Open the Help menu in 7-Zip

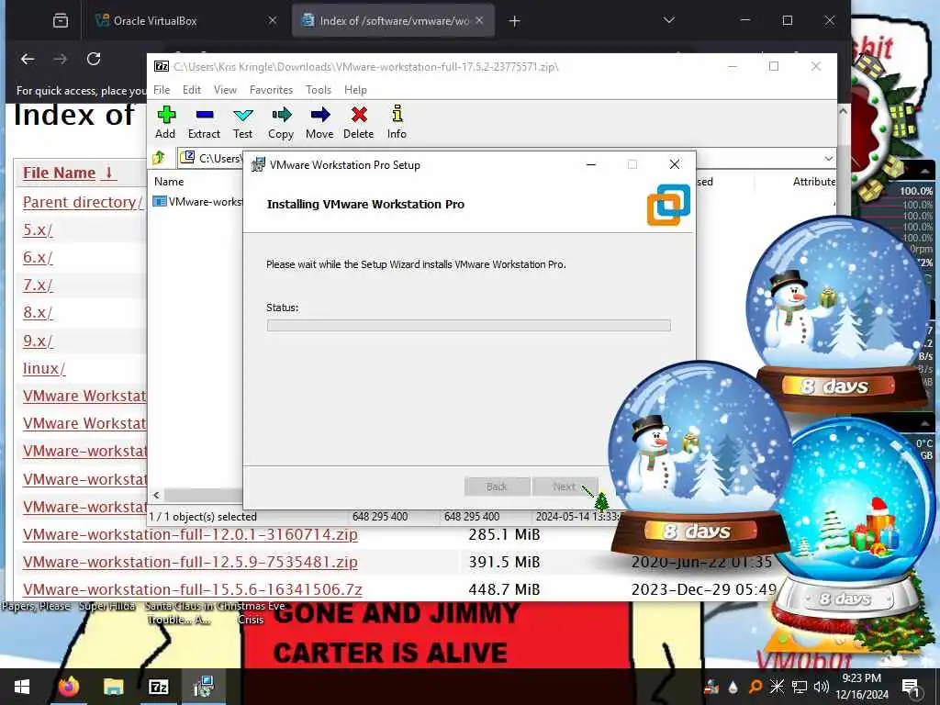[x=355, y=90]
